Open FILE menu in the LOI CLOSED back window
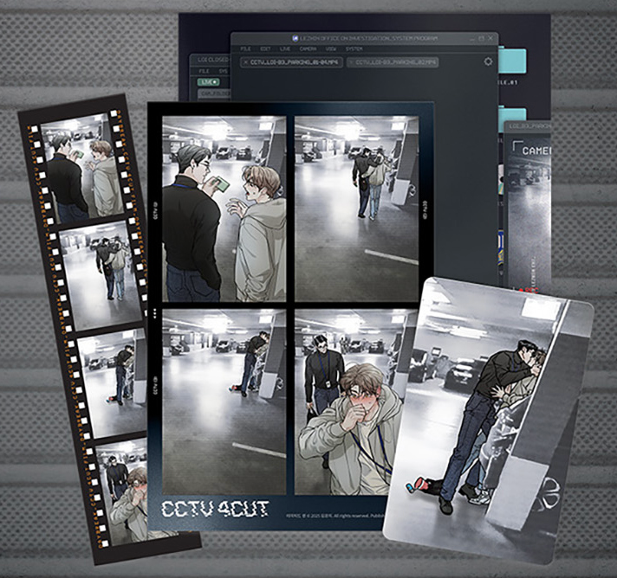Image resolution: width=617 pixels, height=578 pixels. (x=204, y=71)
